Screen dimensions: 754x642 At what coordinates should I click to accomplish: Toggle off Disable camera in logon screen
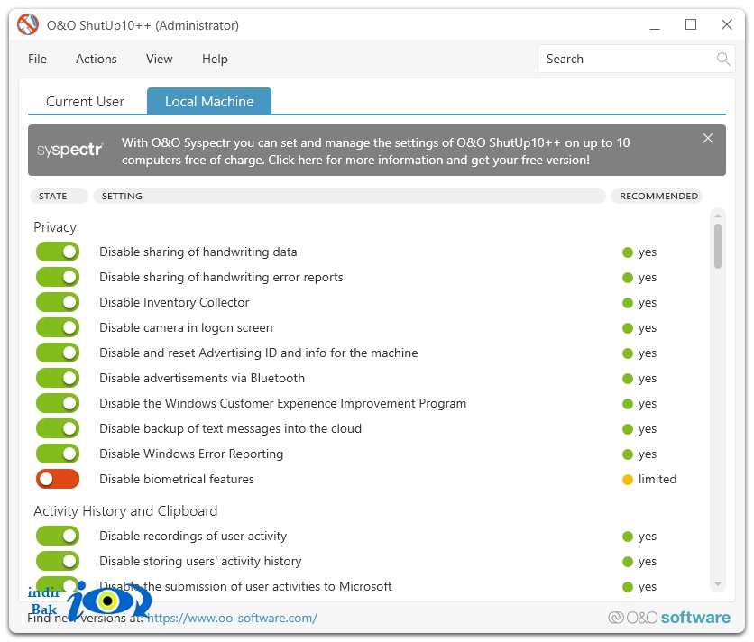pos(58,327)
